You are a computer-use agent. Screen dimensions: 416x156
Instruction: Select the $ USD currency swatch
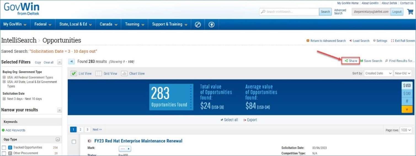pyautogui.click(x=407, y=86)
